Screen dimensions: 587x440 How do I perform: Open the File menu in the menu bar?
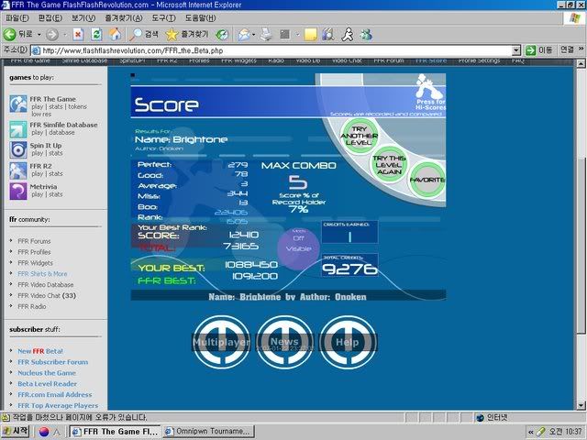17,17
